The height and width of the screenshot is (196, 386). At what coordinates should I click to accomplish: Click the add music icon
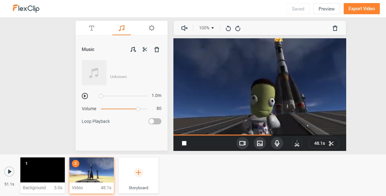click(x=133, y=49)
